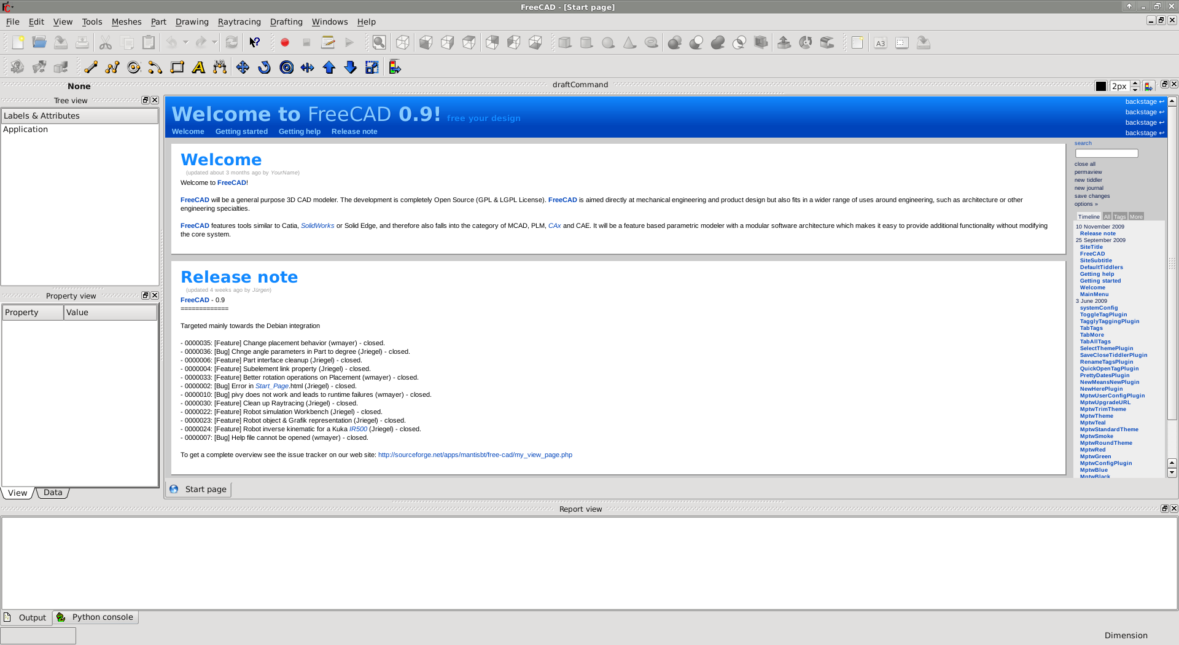This screenshot has width=1179, height=645.
Task: Click the Part boolean cut icon
Action: (696, 42)
